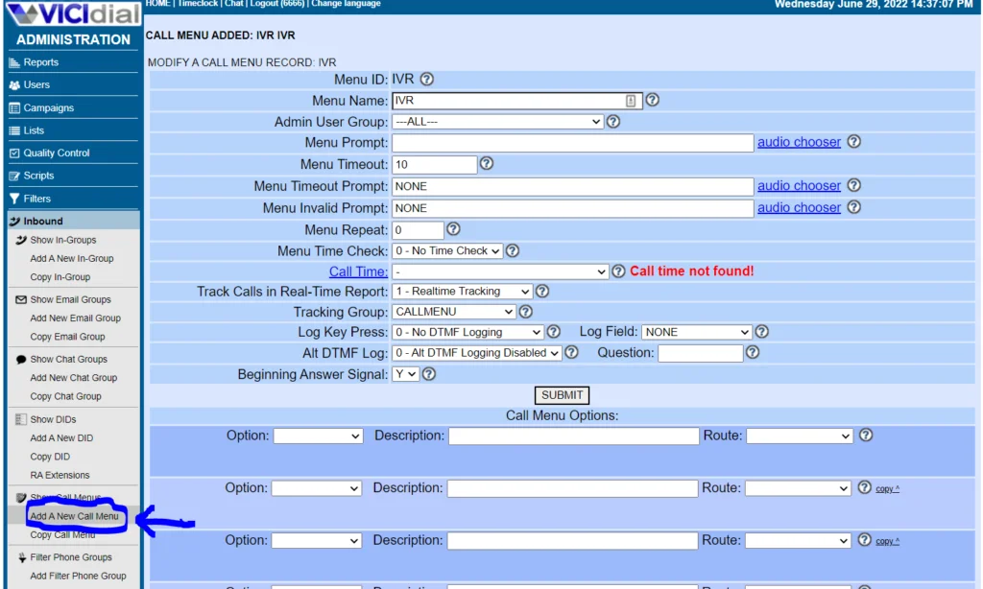Click the Lists sidebar icon
983x589 pixels.
click(x=14, y=130)
